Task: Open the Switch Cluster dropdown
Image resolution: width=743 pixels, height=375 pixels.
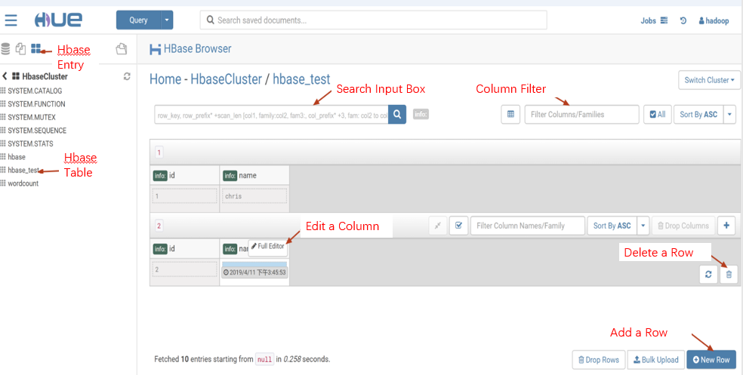Action: (709, 80)
